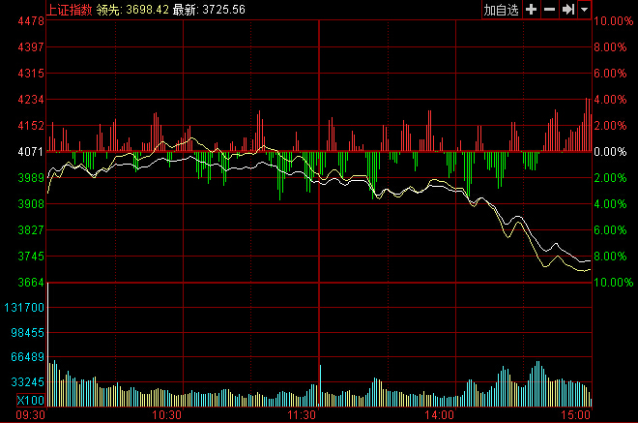
Task: Click the 最新 latest value 3725.56
Action: pyautogui.click(x=220, y=9)
